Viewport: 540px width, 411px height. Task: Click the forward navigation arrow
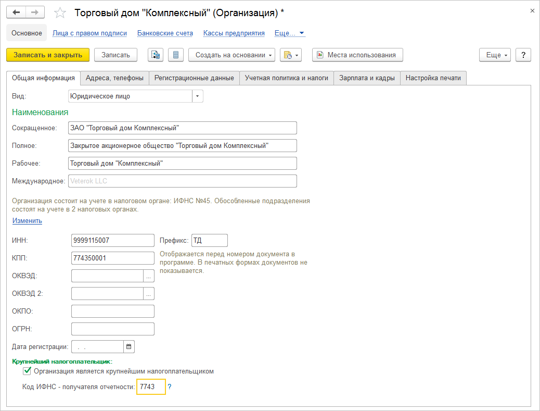coord(34,12)
